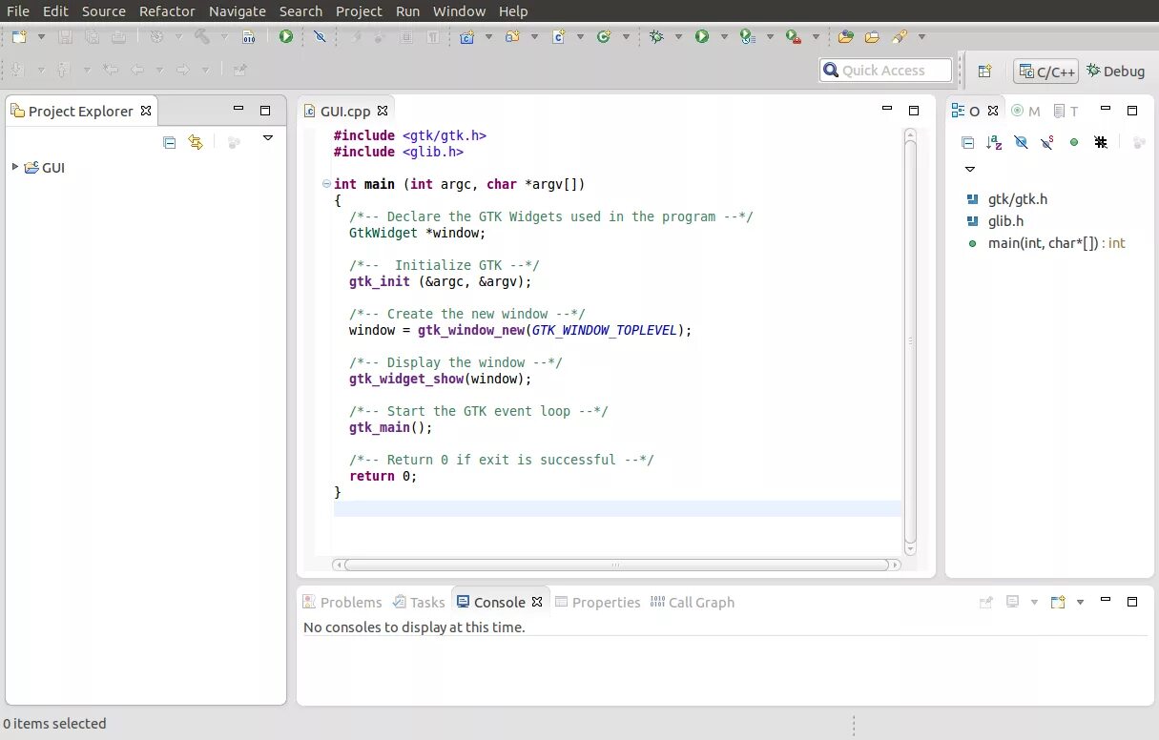
Task: Expand the GUI project tree node
Action: 15,168
